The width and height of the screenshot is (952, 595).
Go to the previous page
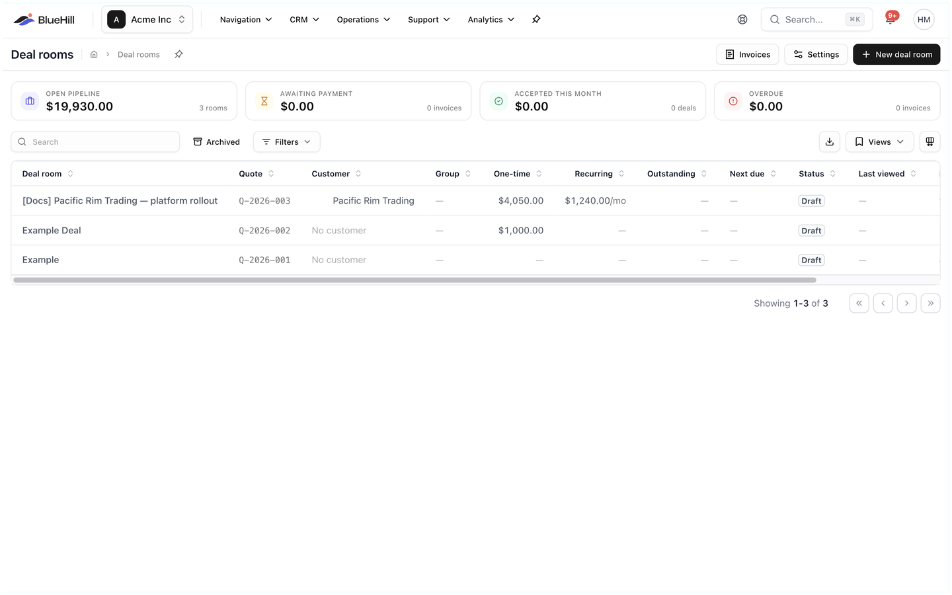click(x=883, y=303)
